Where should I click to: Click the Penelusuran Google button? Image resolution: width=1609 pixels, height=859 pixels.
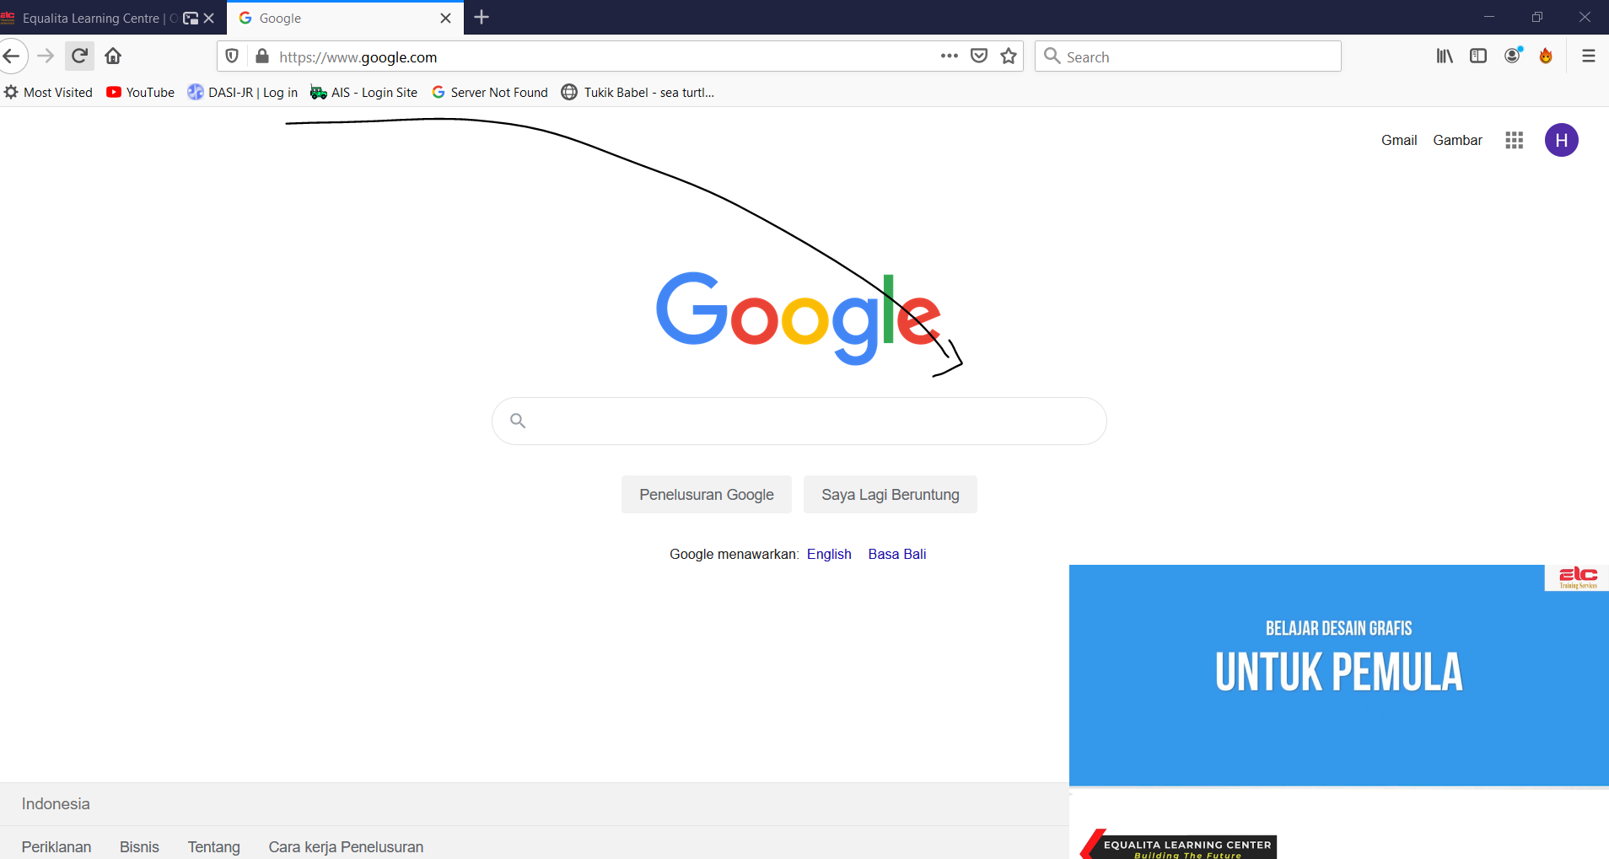(706, 495)
